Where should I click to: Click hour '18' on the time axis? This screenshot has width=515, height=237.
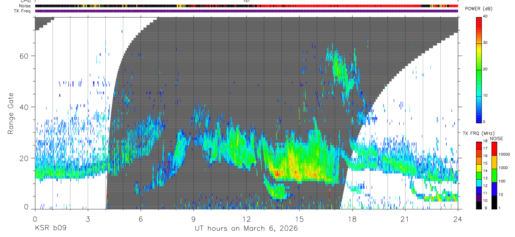(352, 219)
